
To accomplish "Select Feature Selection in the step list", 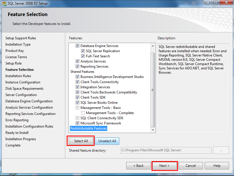I will (x=20, y=70).
